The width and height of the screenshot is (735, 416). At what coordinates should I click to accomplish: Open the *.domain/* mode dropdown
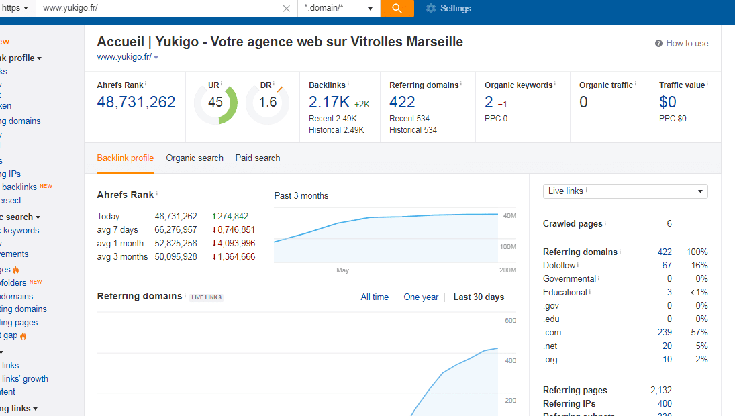[x=338, y=8]
